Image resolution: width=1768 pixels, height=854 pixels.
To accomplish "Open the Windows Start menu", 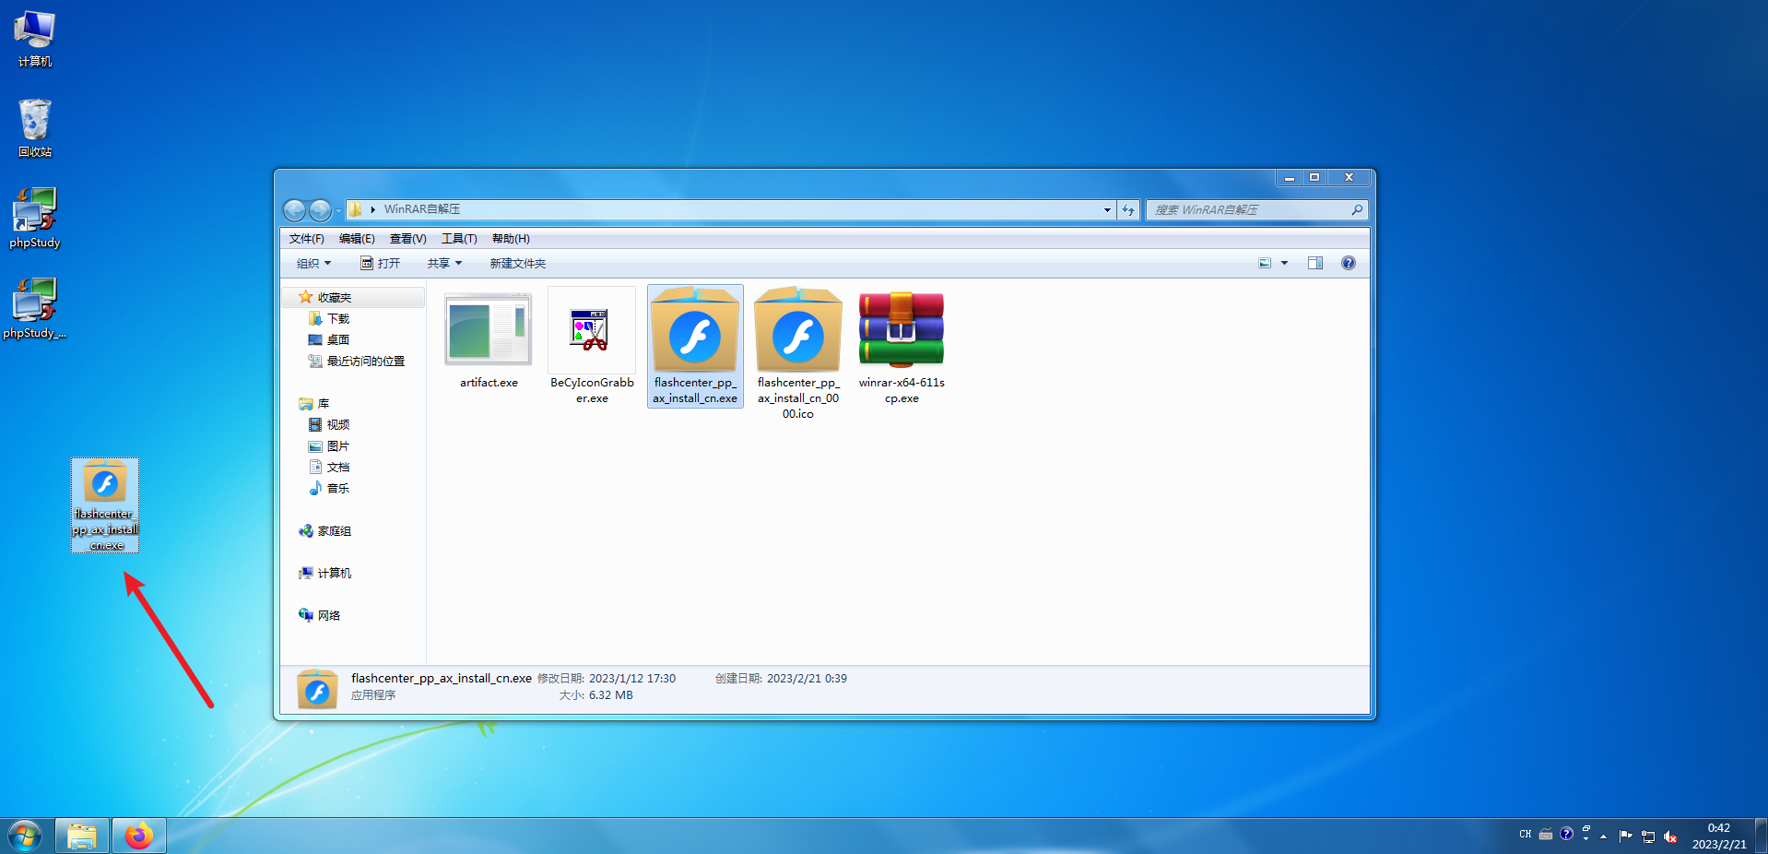I will tap(25, 836).
